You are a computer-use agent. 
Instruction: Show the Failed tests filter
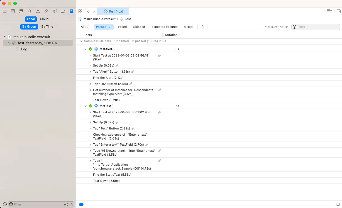click(122, 27)
